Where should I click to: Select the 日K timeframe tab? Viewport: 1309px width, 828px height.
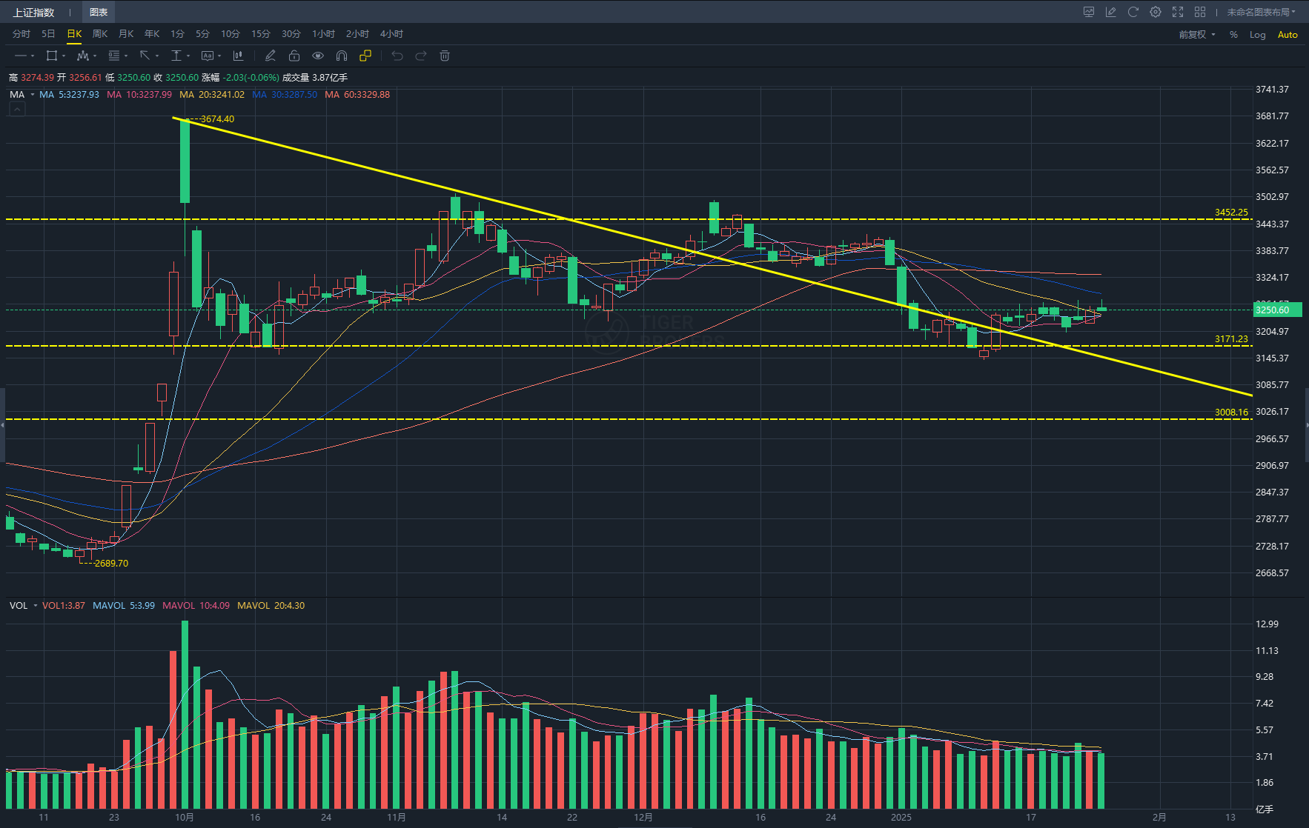(74, 34)
